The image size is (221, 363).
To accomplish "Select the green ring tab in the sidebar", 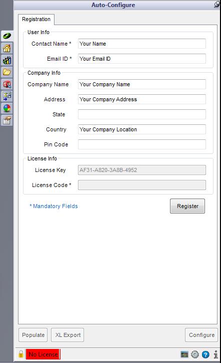I will coord(7,36).
